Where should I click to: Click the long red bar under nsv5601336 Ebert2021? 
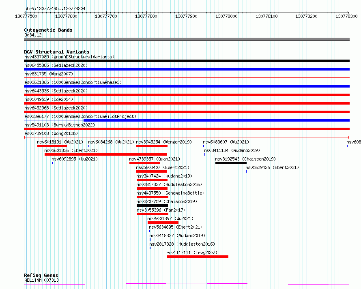pos(106,154)
